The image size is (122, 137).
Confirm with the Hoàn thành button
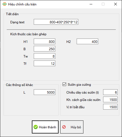45,127
